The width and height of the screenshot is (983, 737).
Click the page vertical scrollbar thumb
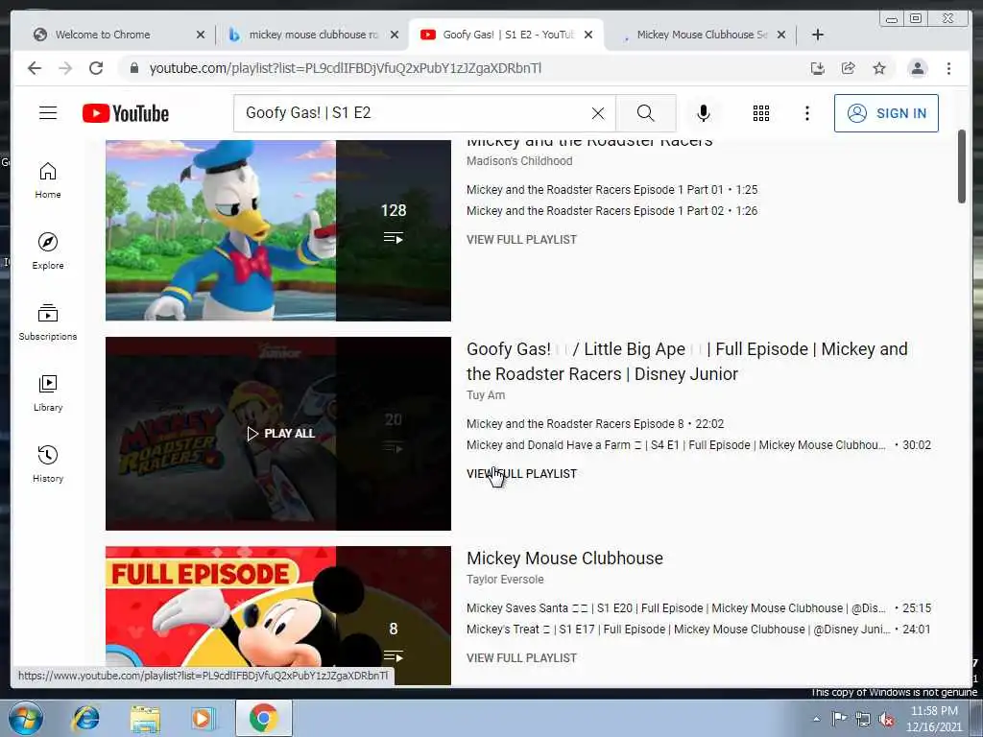pyautogui.click(x=962, y=167)
